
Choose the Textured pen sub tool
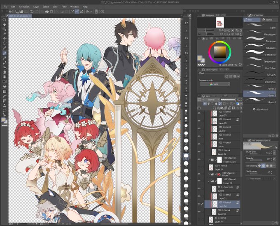(260, 60)
